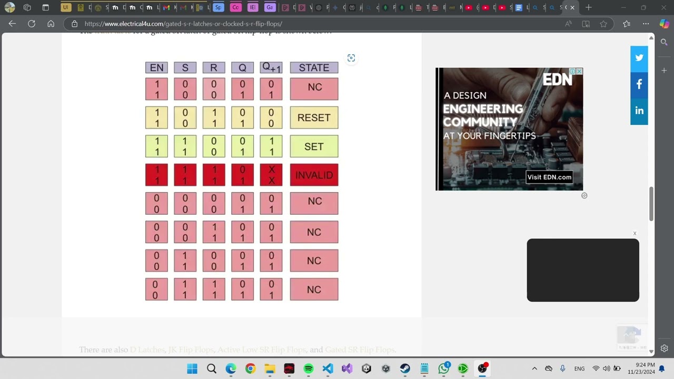Click the EN column header
The height and width of the screenshot is (379, 674).
tap(156, 67)
